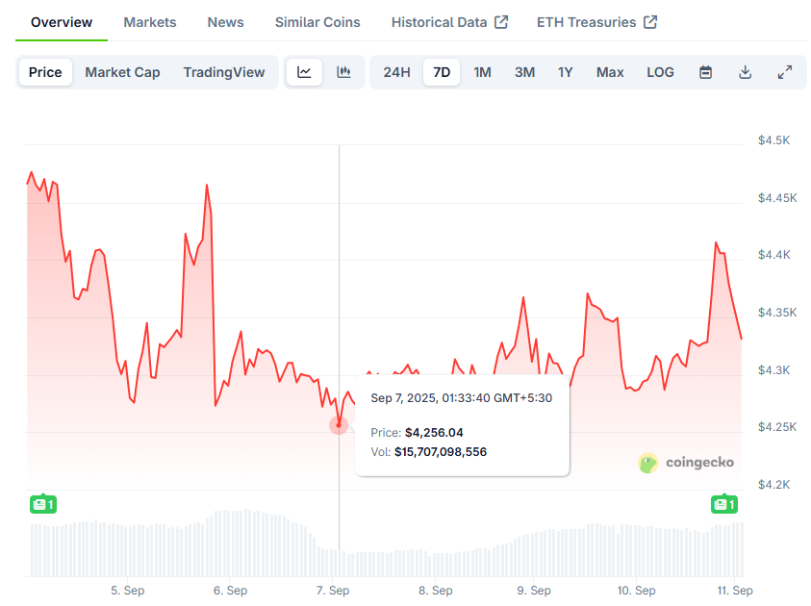Image resolution: width=811 pixels, height=606 pixels.
Task: Switch to TradingView chart
Action: [223, 72]
